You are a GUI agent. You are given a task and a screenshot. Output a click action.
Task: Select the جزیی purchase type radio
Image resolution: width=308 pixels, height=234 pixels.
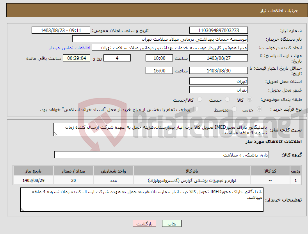click(259, 109)
